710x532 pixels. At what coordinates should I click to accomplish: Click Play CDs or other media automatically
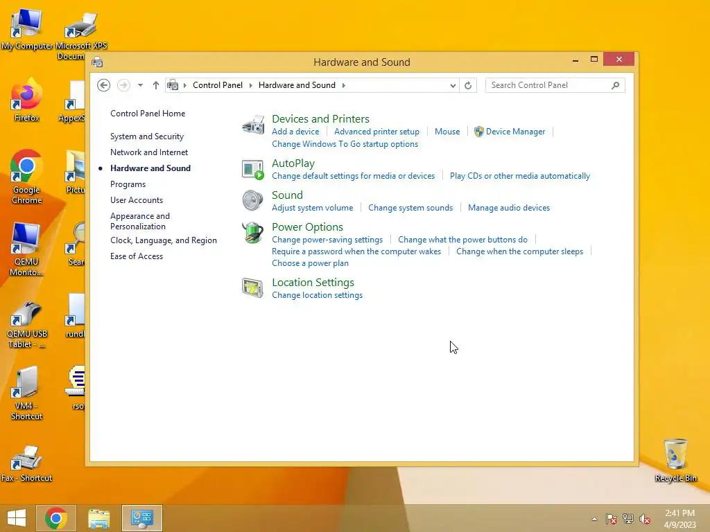[x=520, y=176]
